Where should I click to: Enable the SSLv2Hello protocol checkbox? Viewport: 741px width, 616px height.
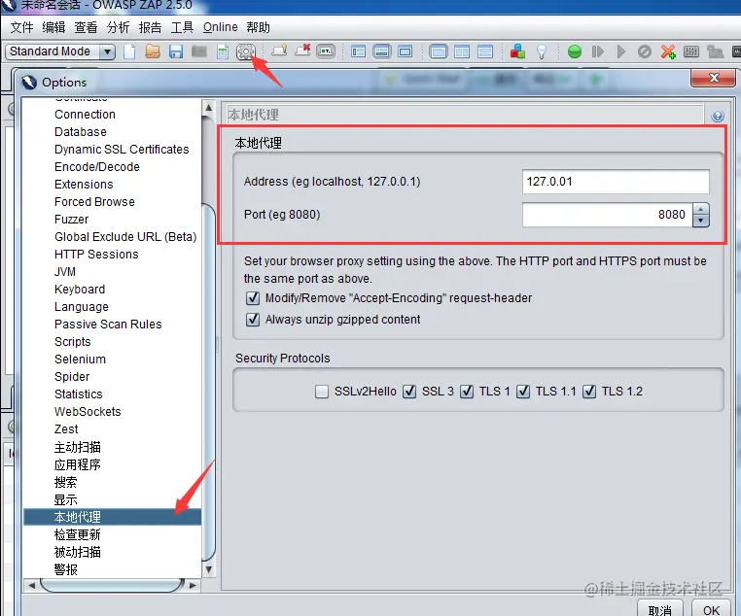click(x=322, y=392)
